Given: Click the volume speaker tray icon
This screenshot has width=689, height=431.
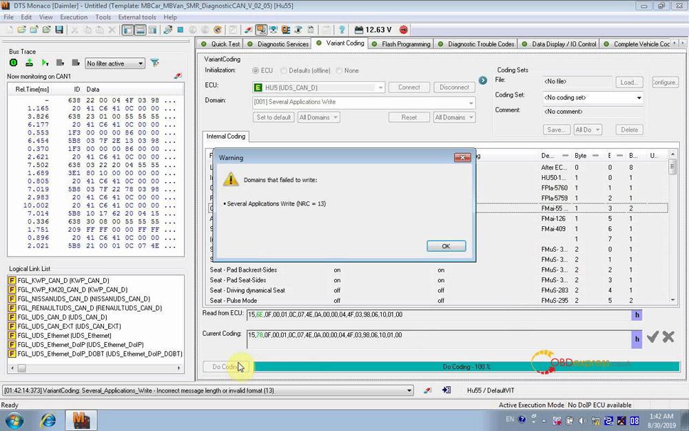Looking at the screenshot, I should [x=583, y=420].
